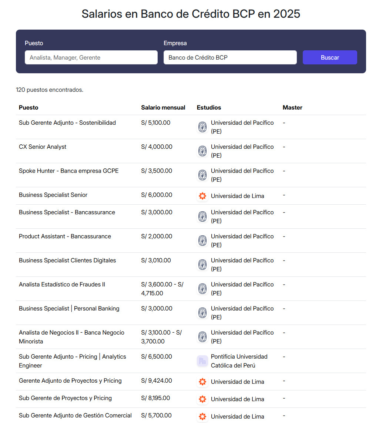Click the Buscar button
The height and width of the screenshot is (423, 372).
coord(330,57)
